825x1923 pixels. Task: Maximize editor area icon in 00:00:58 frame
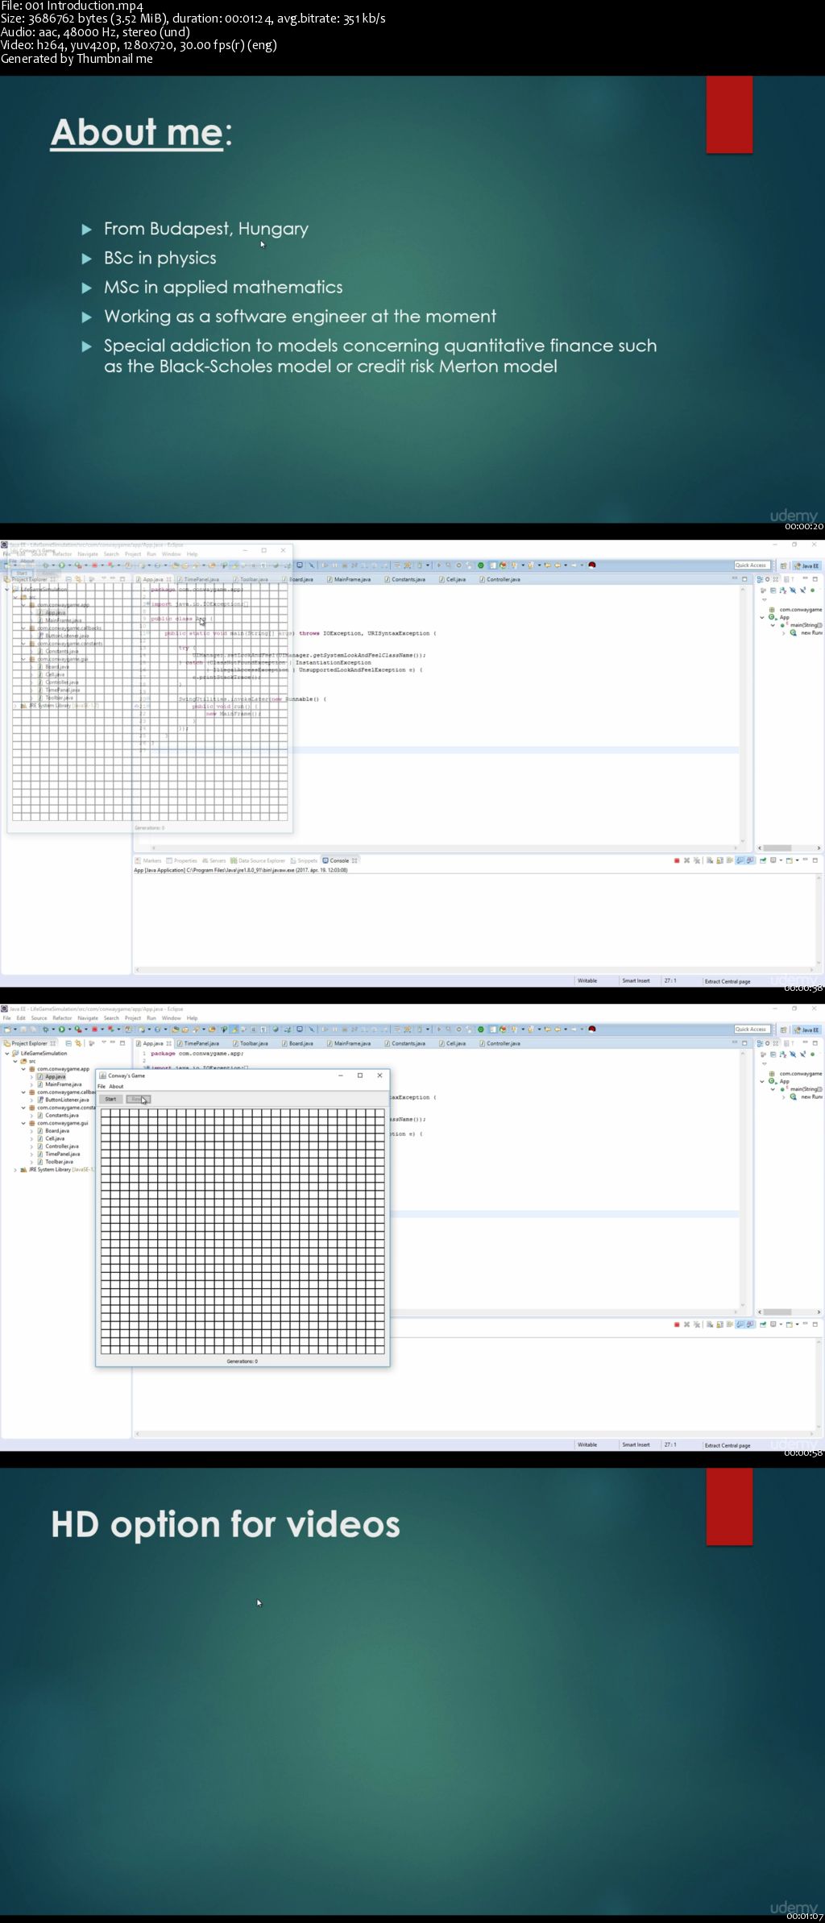744,1043
